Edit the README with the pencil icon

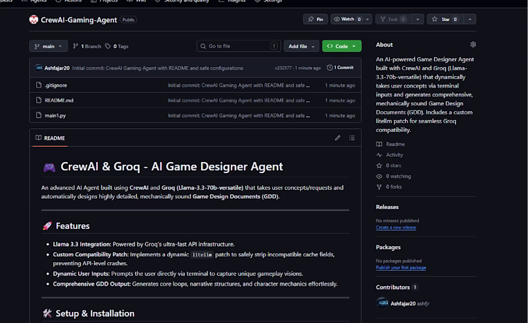[337, 138]
